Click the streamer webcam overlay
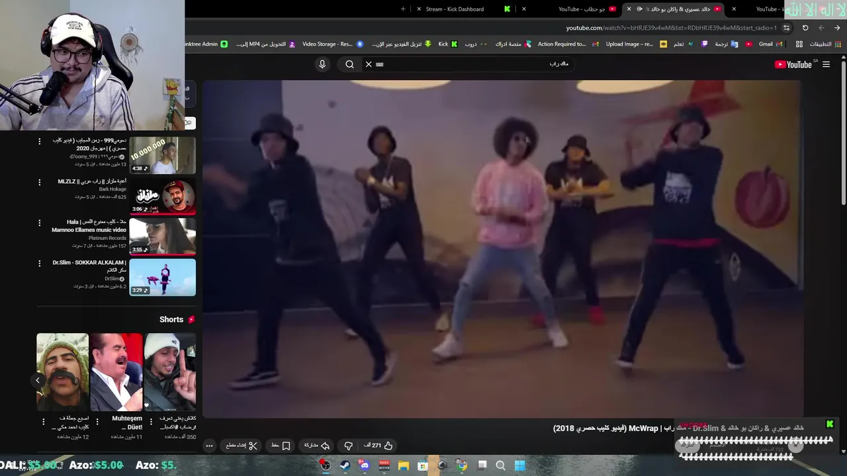 [92, 65]
